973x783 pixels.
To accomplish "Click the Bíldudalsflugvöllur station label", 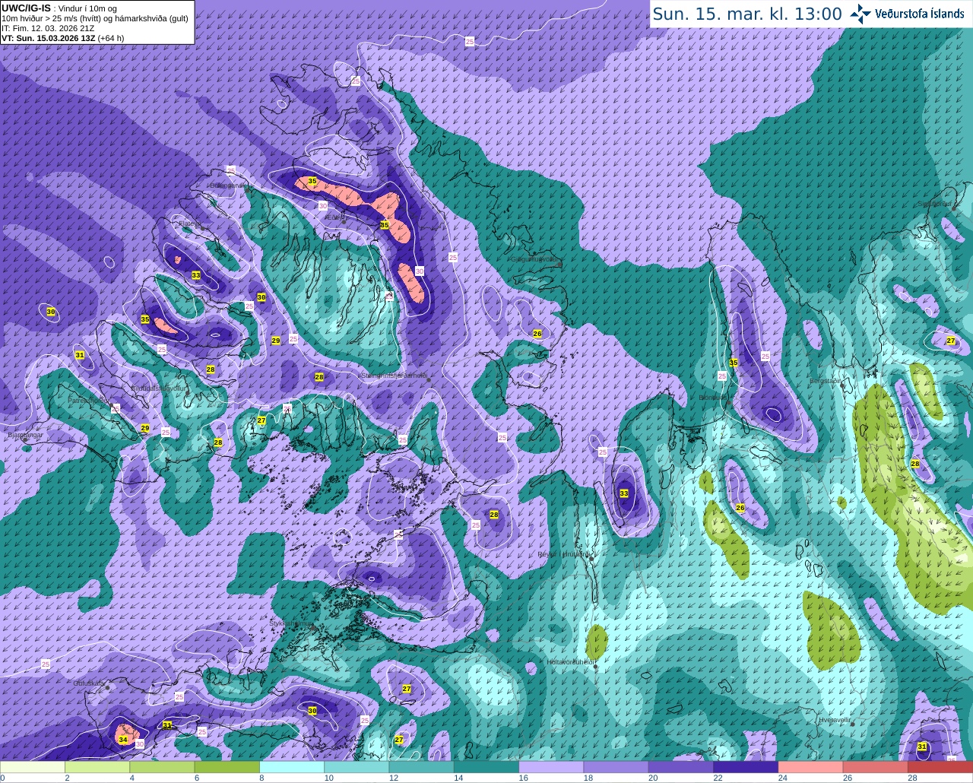I will (158, 388).
